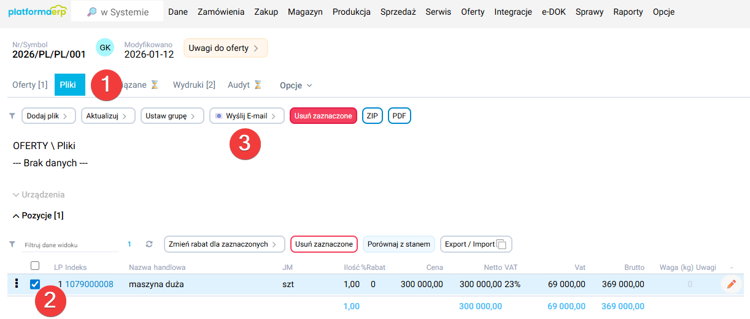
Task: Open the Opcje dropdown in the tab row
Action: click(296, 85)
